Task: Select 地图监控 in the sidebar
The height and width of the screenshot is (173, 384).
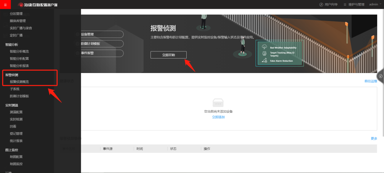Action: coord(16,164)
